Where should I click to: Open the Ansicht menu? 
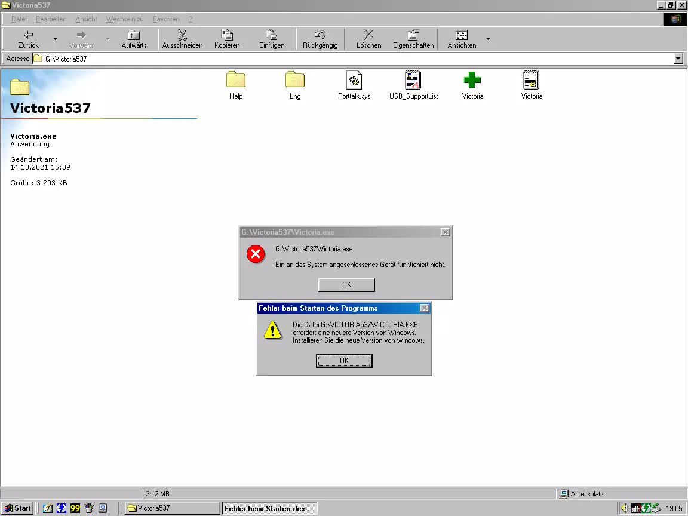click(86, 19)
